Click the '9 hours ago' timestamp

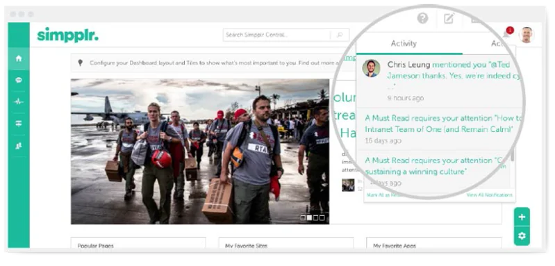[405, 98]
